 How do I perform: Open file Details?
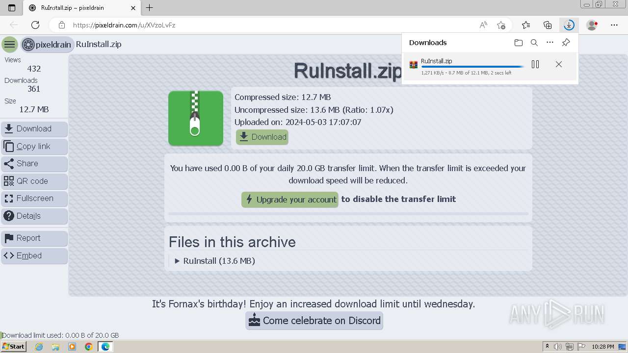pyautogui.click(x=34, y=216)
